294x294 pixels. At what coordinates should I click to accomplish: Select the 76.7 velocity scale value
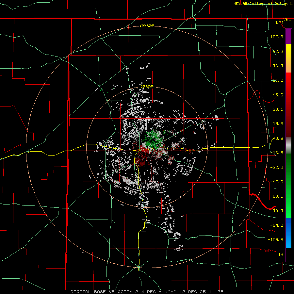pyautogui.click(x=278, y=66)
